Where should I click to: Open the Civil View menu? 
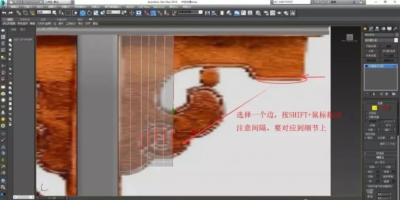[144, 7]
